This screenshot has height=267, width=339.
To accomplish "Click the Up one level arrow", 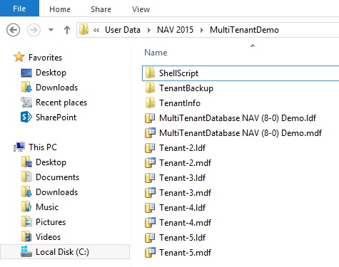I will [x=67, y=30].
